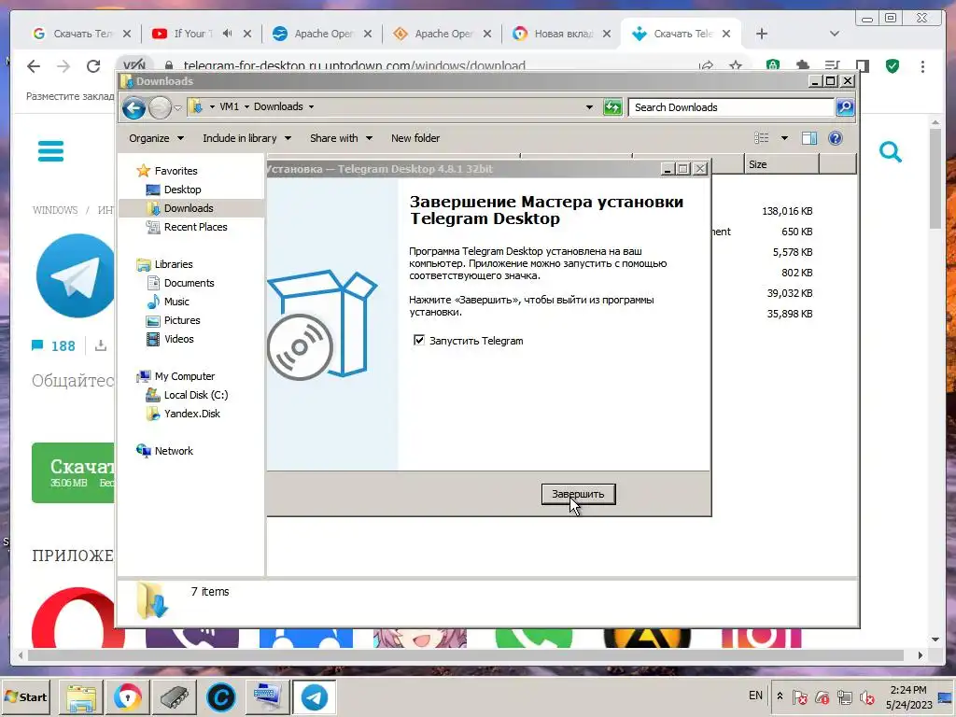Click browser reload icon
The height and width of the screenshot is (717, 956).
(x=93, y=66)
